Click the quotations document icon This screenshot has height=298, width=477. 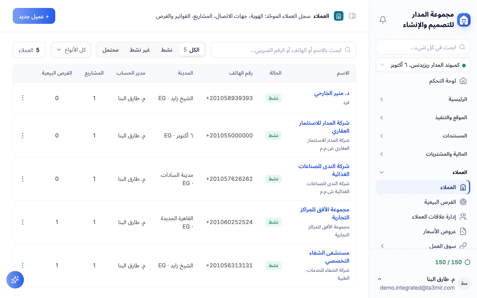pyautogui.click(x=463, y=231)
